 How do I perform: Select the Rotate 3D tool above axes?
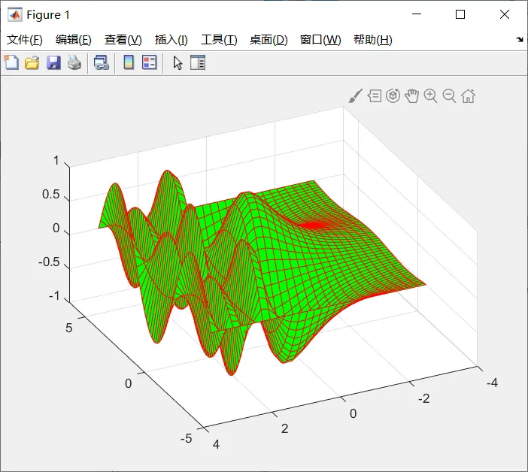pos(393,96)
